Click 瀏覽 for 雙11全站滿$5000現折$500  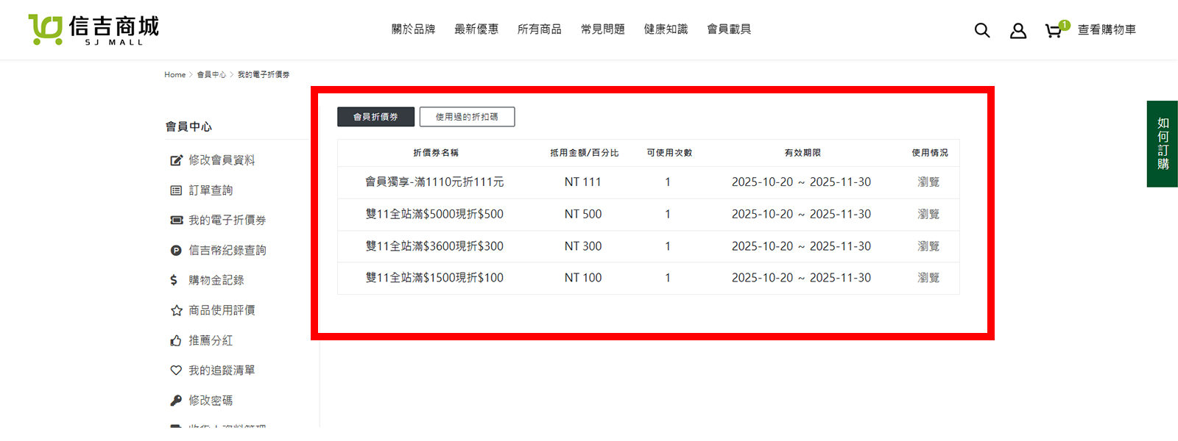[x=928, y=215]
